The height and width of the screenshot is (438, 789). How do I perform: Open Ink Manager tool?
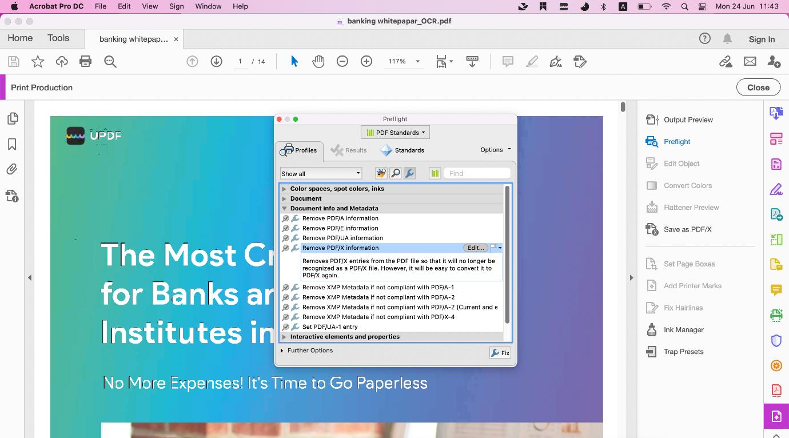[x=675, y=329]
